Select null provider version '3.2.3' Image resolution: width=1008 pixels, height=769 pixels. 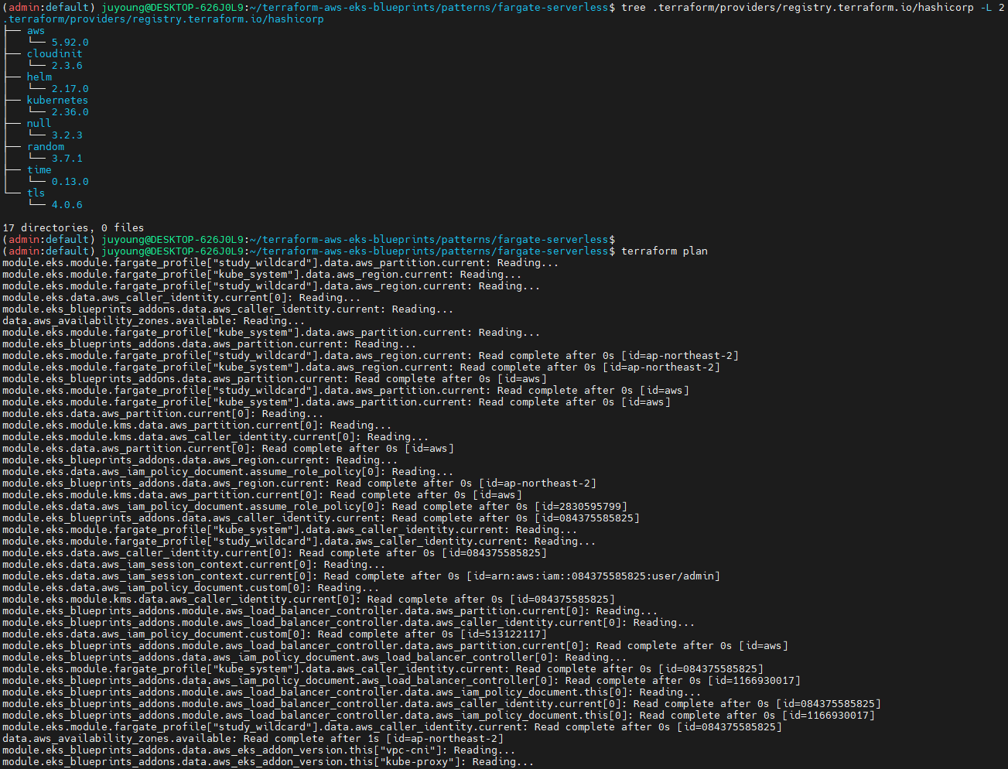pos(67,135)
